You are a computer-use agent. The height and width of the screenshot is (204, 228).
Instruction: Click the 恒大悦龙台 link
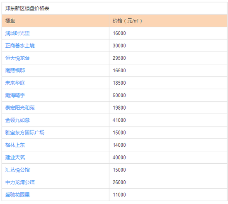point(17,58)
